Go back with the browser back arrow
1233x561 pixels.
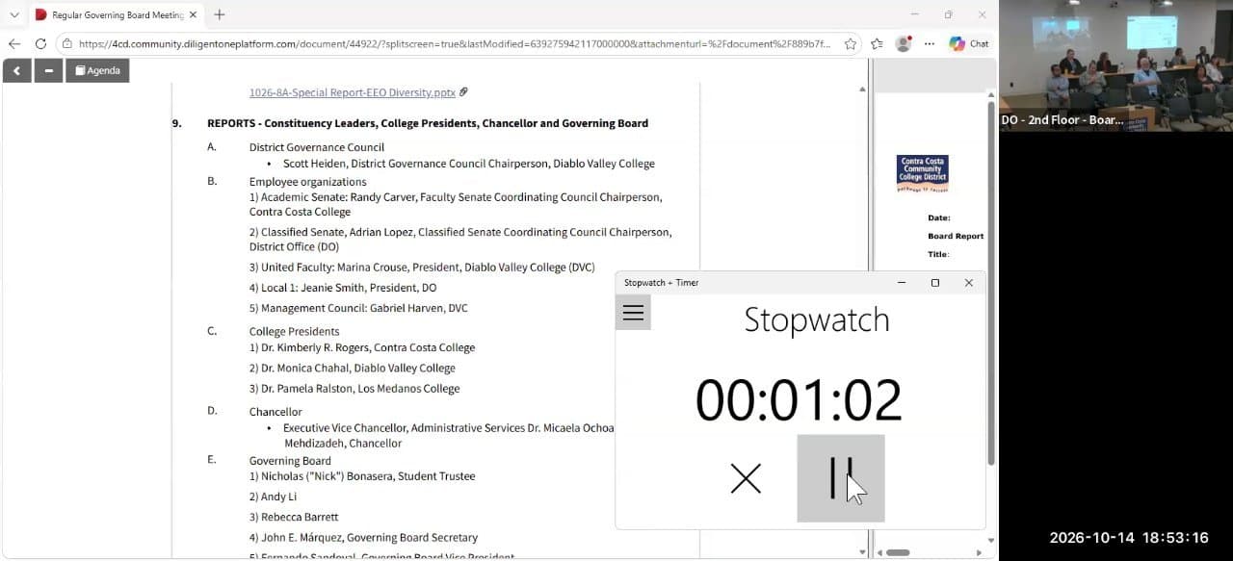coord(14,43)
